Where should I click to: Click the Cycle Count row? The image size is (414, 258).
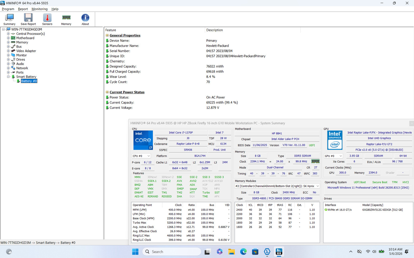158,82
